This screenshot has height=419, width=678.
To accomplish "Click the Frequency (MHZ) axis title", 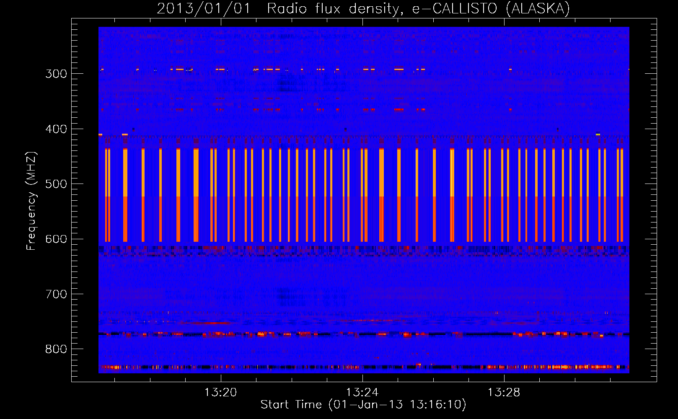I will click(31, 201).
